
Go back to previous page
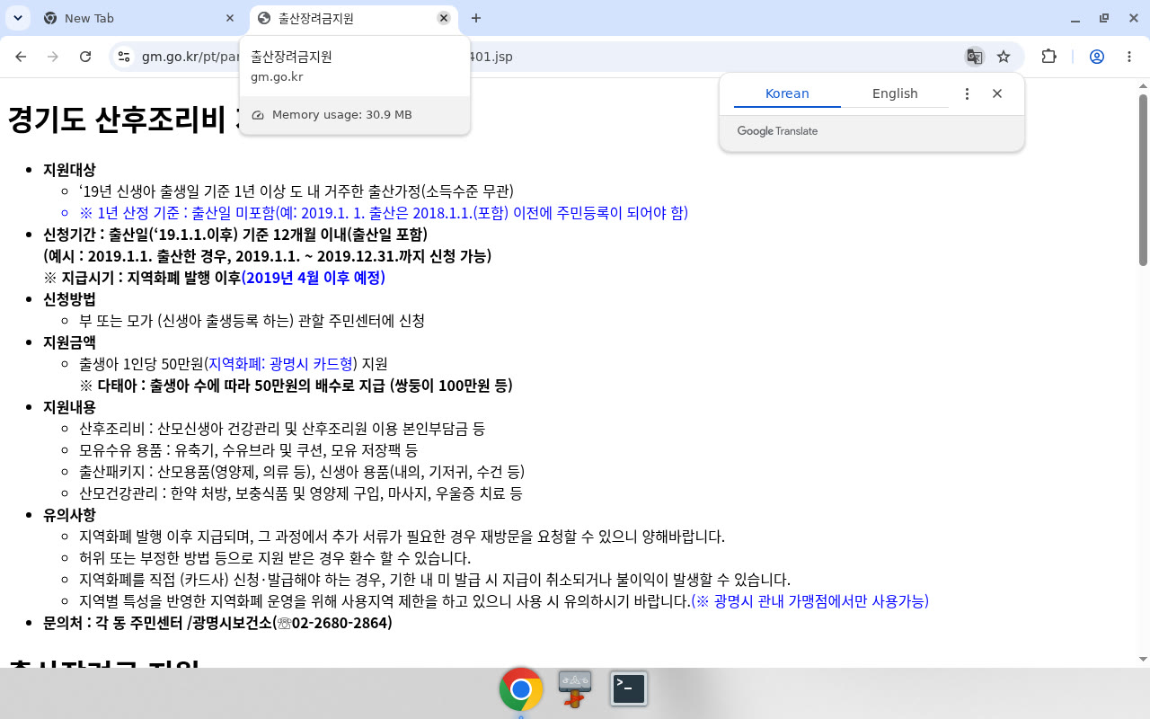[21, 57]
